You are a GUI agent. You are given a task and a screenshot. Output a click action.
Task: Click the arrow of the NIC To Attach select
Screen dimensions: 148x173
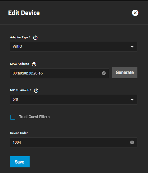pos(132,100)
